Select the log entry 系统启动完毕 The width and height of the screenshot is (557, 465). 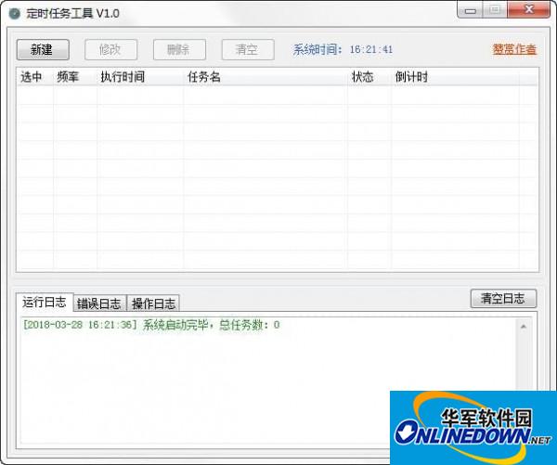(x=151, y=325)
